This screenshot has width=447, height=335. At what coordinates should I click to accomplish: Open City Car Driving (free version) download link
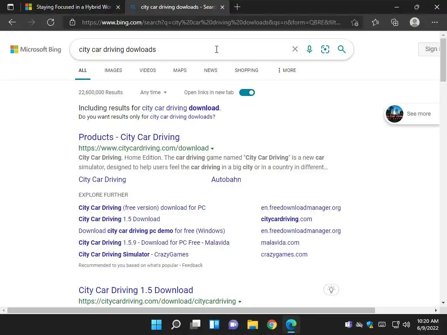pyautogui.click(x=142, y=208)
